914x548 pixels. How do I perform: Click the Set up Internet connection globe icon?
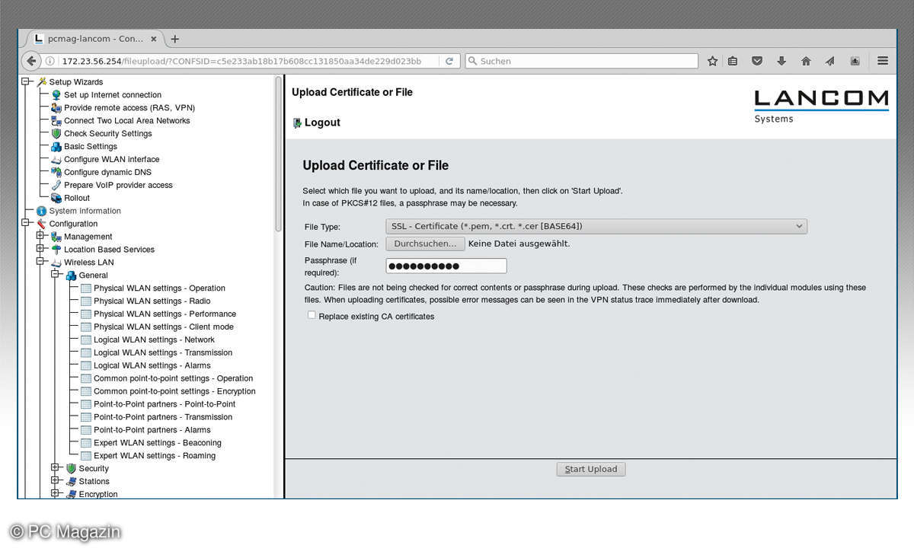click(x=56, y=95)
